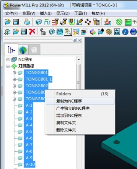Image resolution: width=137 pixels, height=169 pixels.
Task: Expand the NC程序 tree node
Action: click(x=8, y=60)
